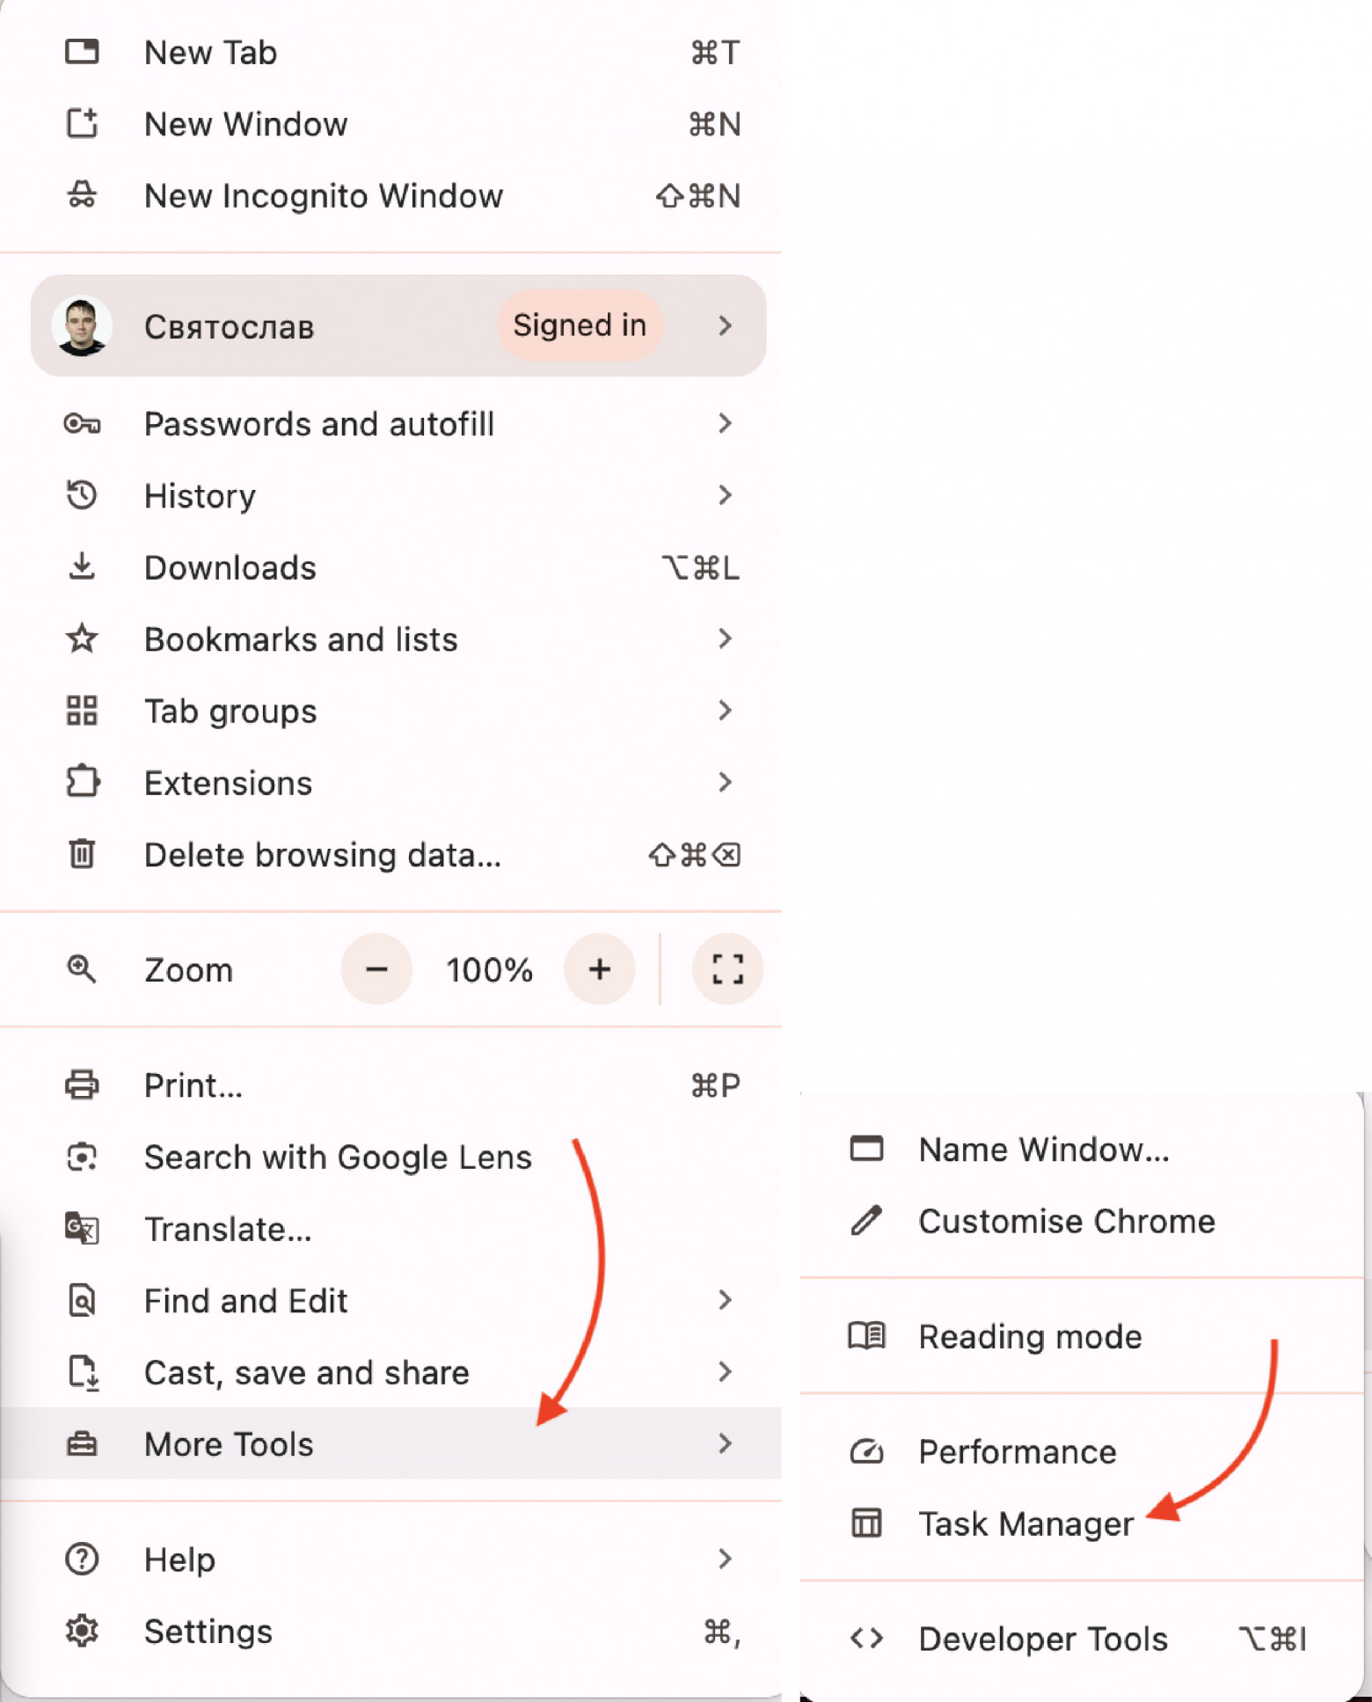
Task: Click the Google Lens search icon
Action: [82, 1157]
